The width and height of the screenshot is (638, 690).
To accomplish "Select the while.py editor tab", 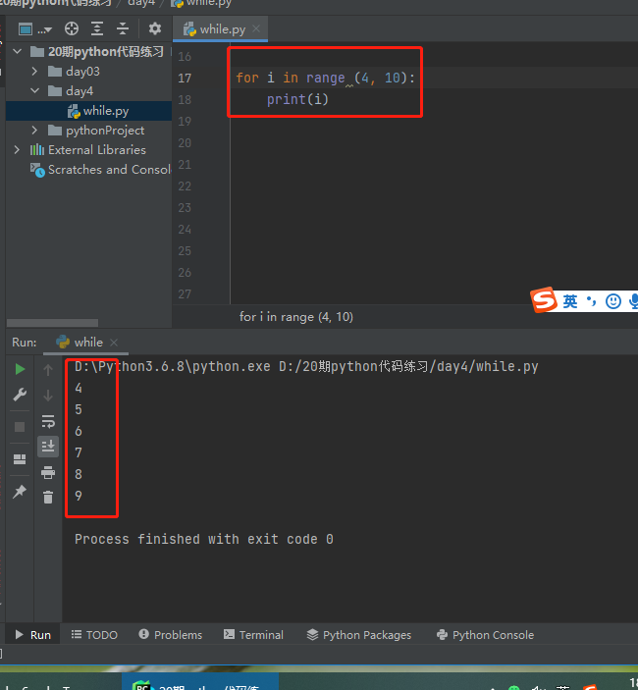I will (x=220, y=29).
